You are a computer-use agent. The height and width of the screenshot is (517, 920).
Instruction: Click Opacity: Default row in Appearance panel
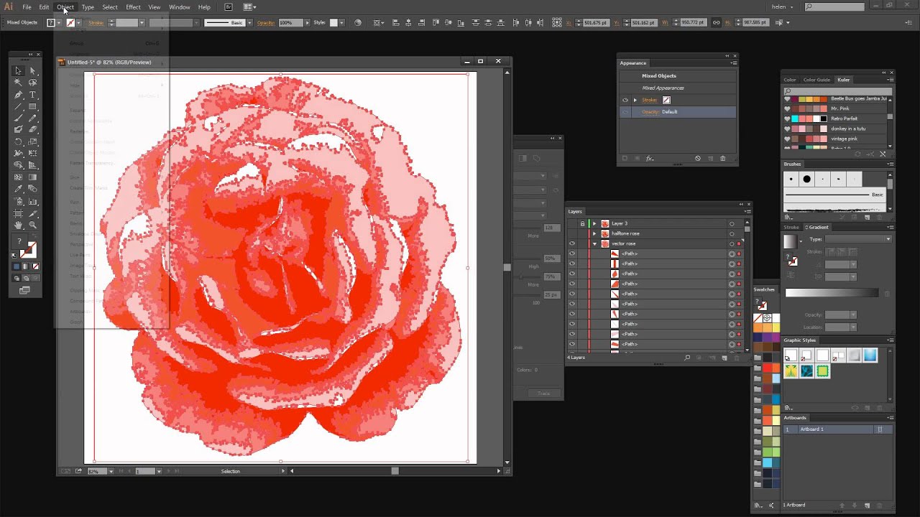[678, 112]
